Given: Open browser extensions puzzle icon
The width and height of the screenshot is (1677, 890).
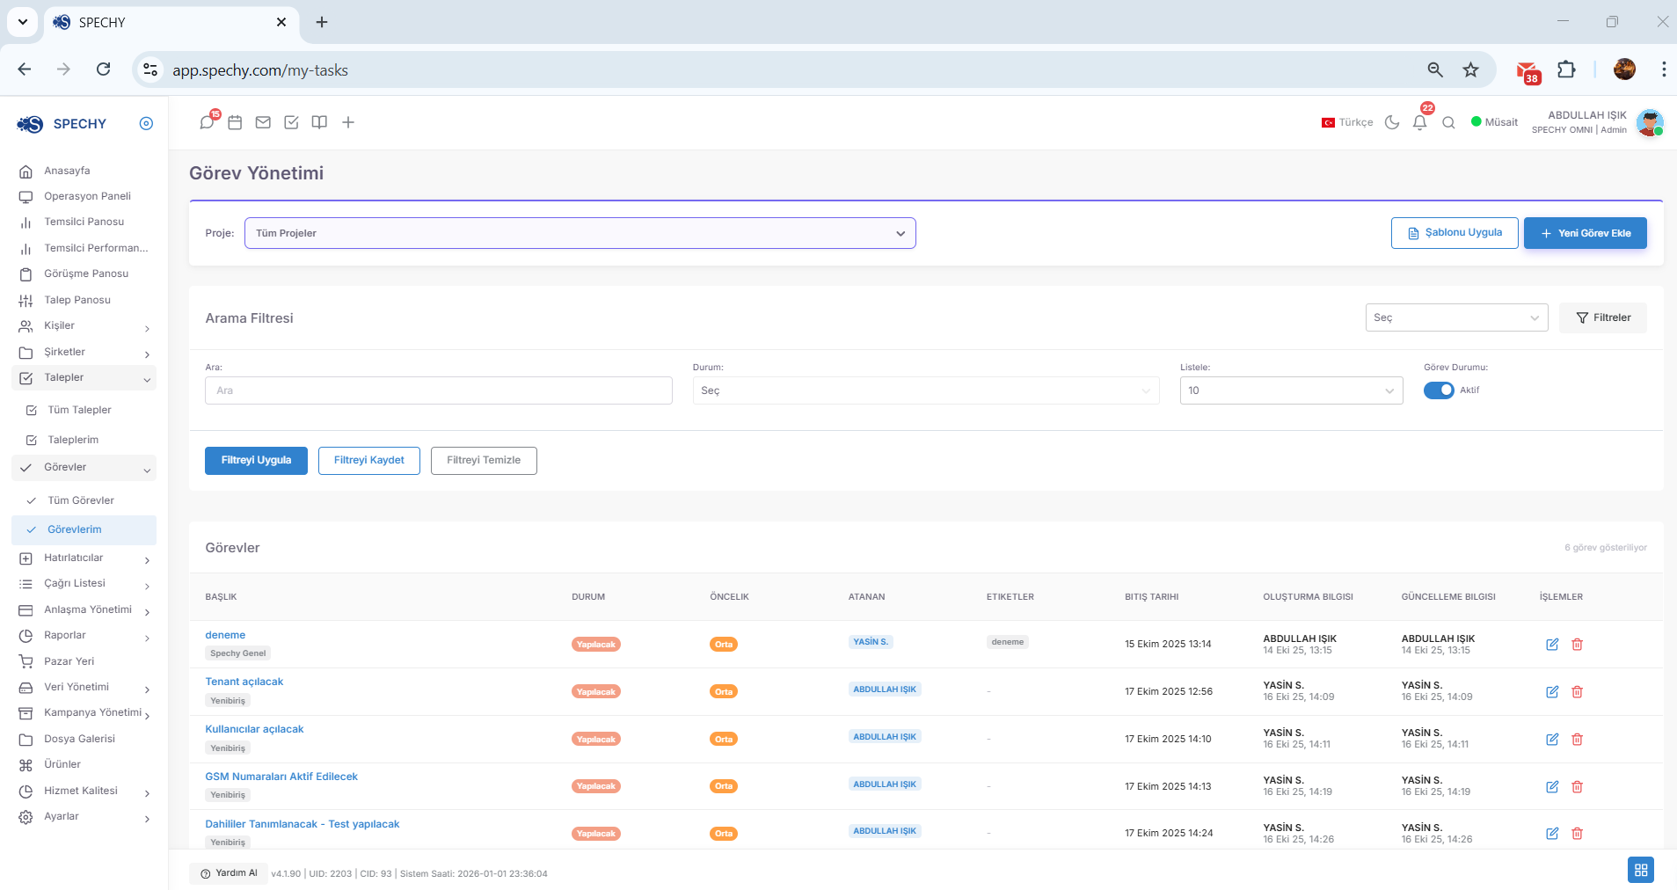Looking at the screenshot, I should (x=1566, y=69).
